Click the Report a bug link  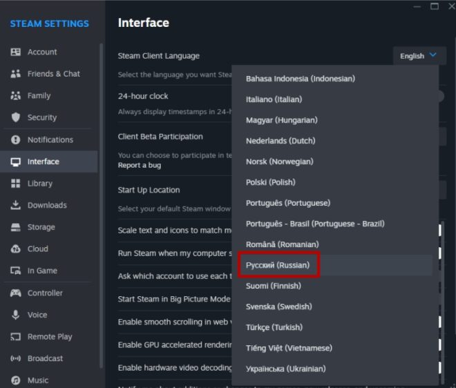(140, 166)
